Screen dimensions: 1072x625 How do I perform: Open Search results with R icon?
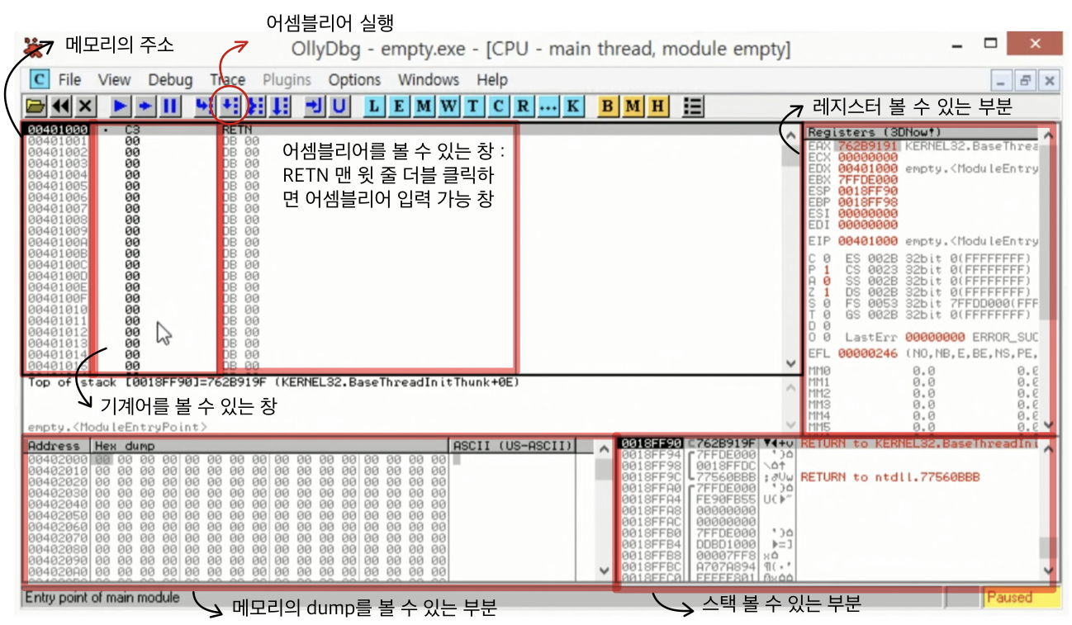point(523,106)
